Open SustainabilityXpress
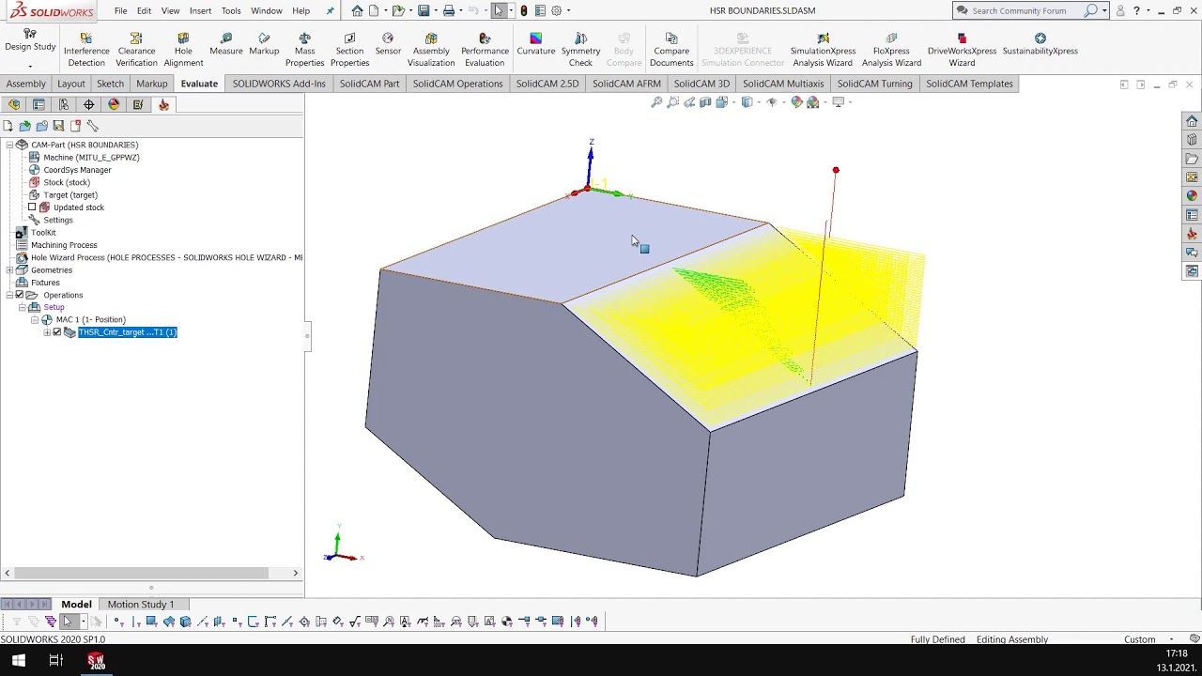This screenshot has height=676, width=1202. coord(1040,44)
